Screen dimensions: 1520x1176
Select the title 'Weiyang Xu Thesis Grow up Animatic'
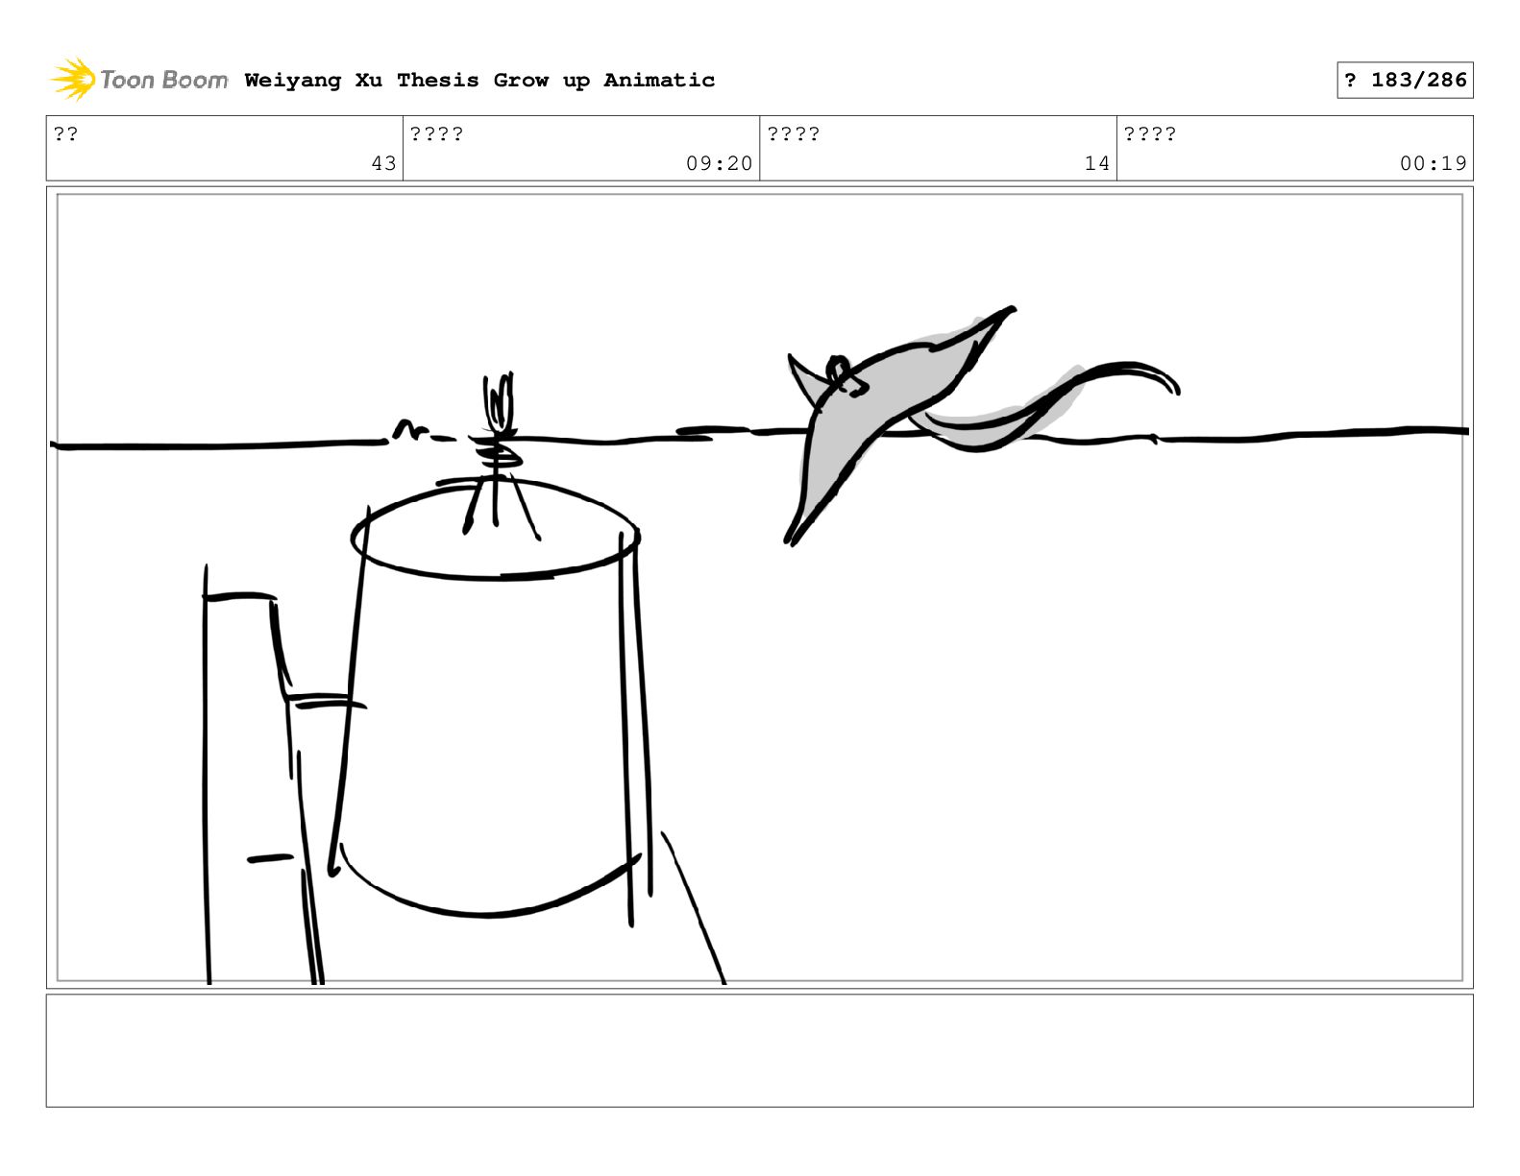coord(479,80)
